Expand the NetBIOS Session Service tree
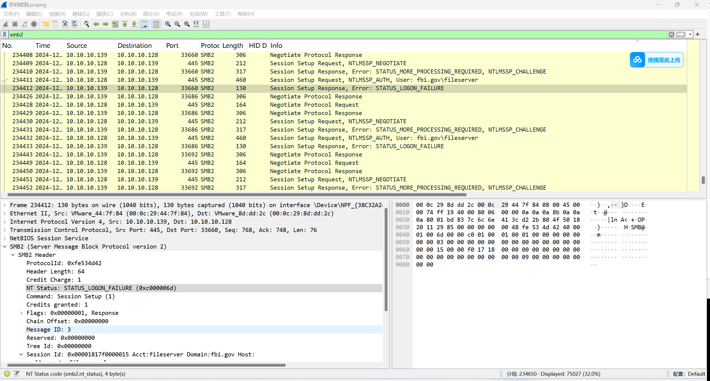The image size is (710, 381). tap(5, 238)
